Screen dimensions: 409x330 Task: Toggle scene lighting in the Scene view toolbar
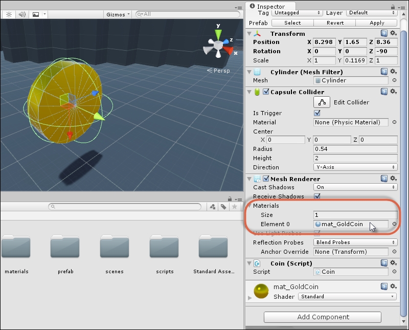[8, 15]
